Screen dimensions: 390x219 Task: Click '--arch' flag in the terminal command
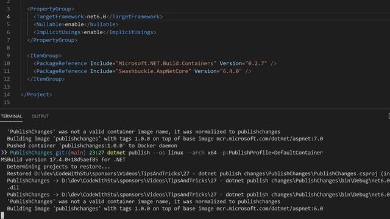195,153
